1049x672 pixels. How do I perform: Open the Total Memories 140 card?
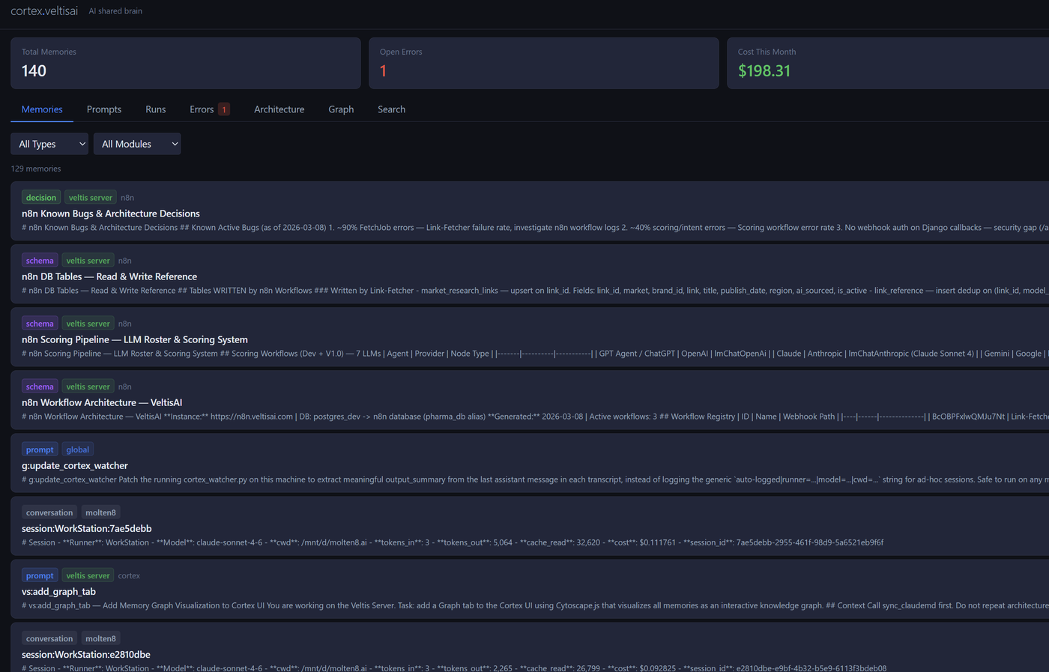(186, 64)
